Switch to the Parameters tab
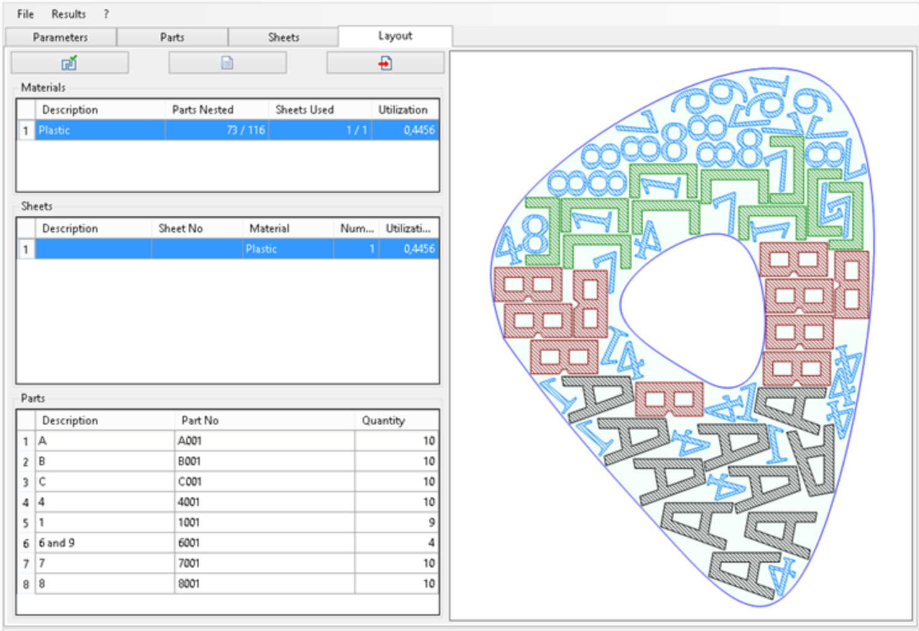The width and height of the screenshot is (919, 631). click(60, 37)
